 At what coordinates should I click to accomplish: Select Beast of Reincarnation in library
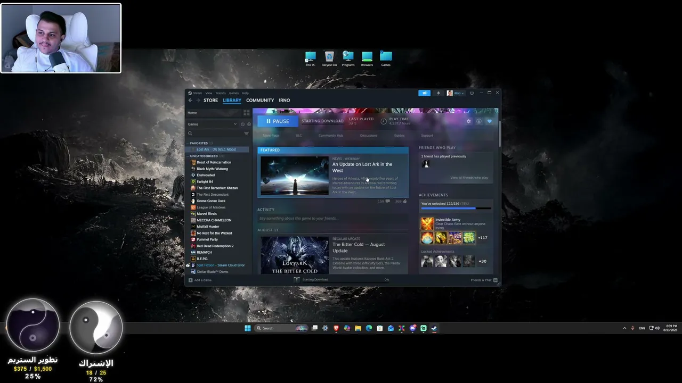point(214,162)
